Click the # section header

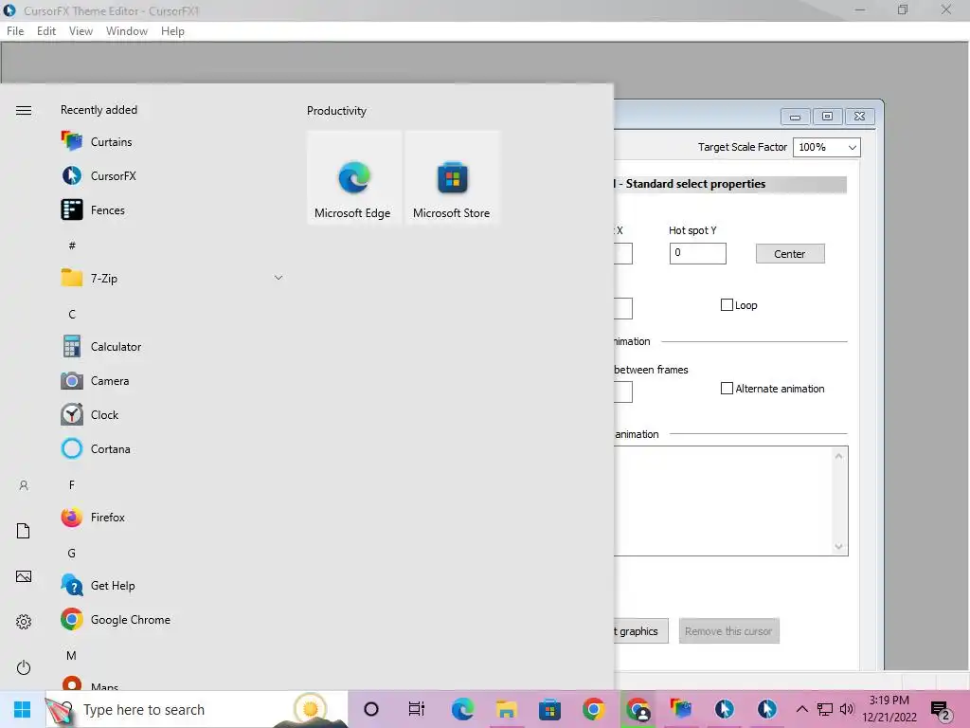72,246
